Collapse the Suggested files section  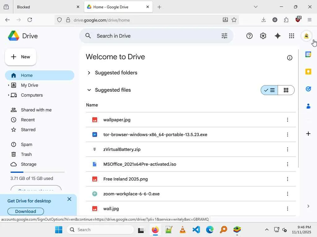(89, 90)
